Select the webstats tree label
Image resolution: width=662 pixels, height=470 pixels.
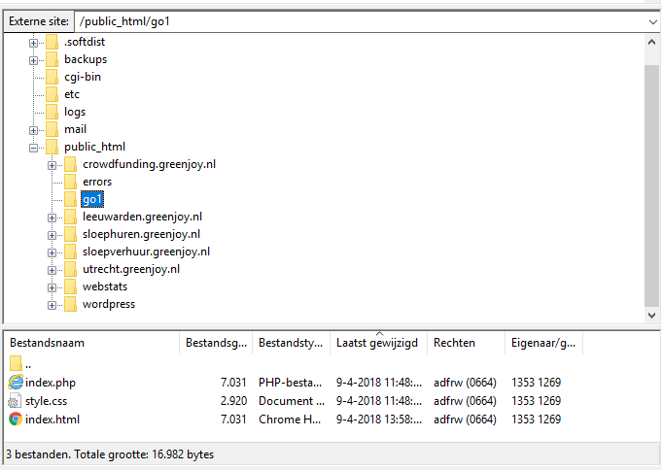pyautogui.click(x=105, y=286)
